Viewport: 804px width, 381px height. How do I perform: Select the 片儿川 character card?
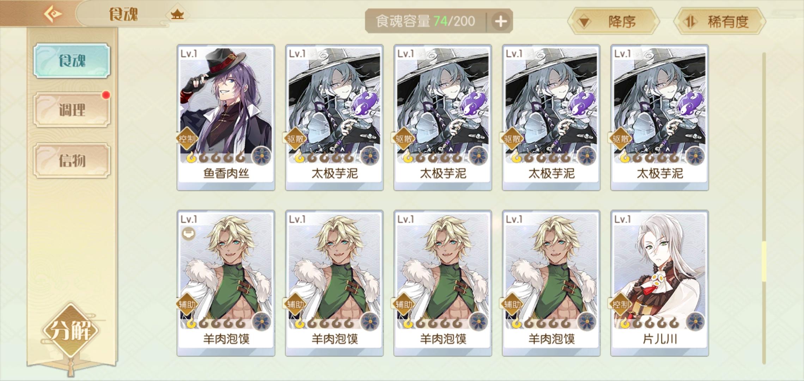659,283
